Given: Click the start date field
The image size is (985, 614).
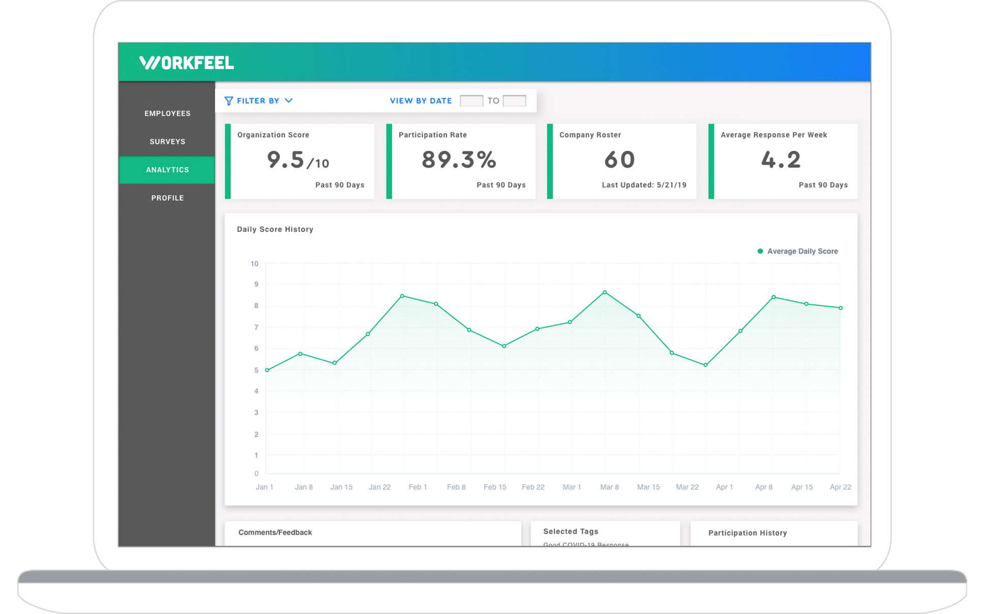Looking at the screenshot, I should 471,101.
